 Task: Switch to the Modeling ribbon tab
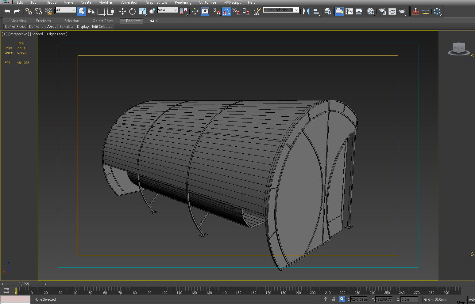pyautogui.click(x=18, y=21)
